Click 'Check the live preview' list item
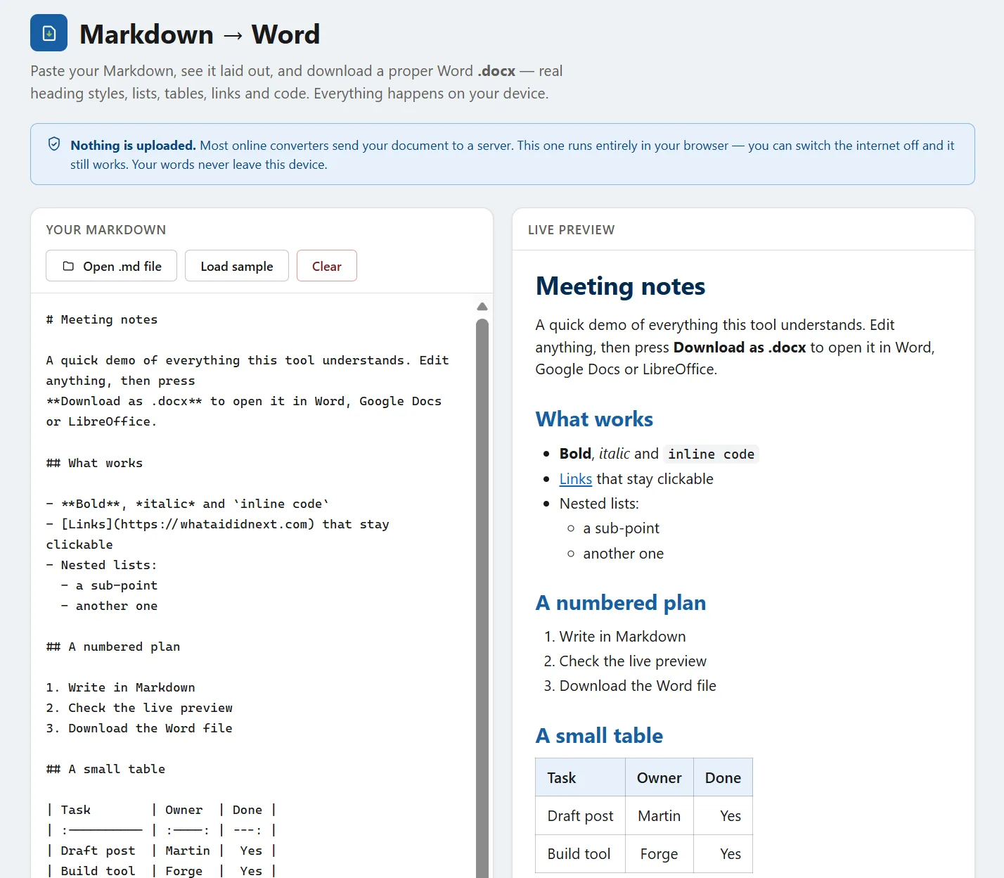The width and height of the screenshot is (1004, 878). point(633,661)
